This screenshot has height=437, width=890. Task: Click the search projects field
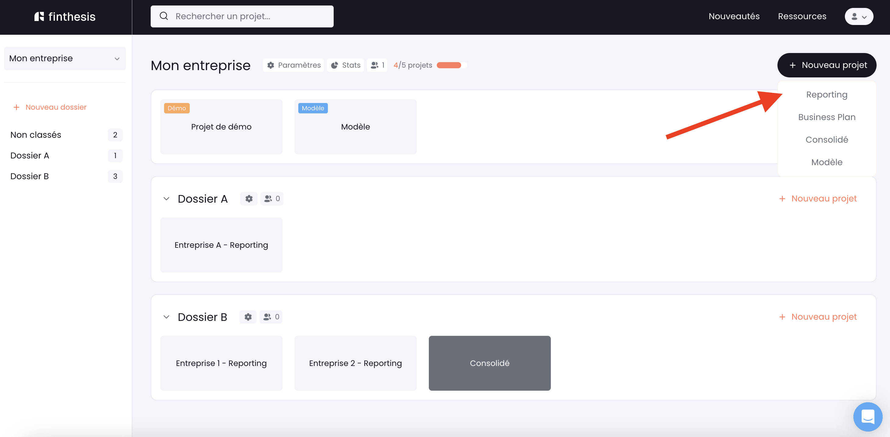[242, 16]
